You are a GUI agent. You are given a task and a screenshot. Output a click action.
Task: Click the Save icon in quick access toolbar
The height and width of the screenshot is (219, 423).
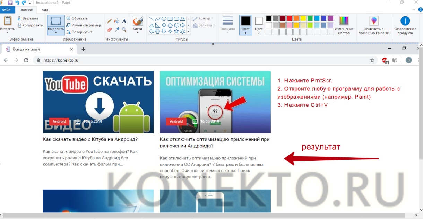pyautogui.click(x=10, y=3)
